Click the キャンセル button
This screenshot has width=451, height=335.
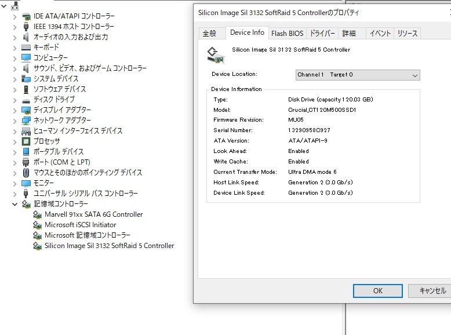431,291
